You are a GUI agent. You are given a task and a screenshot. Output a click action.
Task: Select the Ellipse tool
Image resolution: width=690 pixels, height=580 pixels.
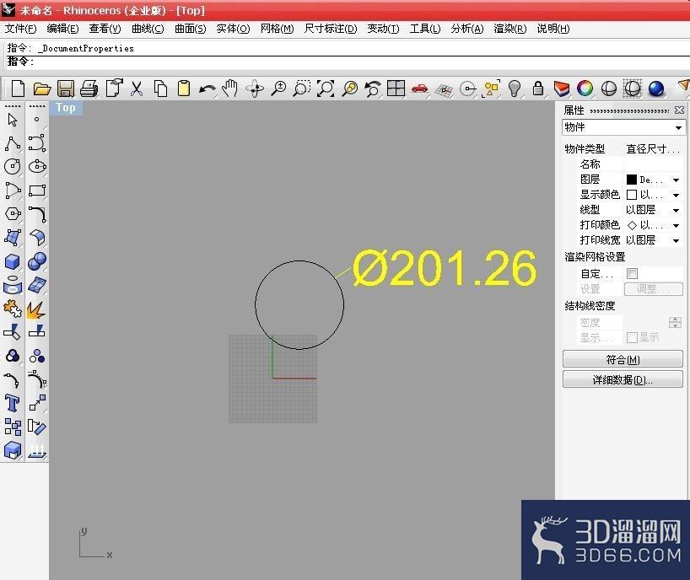click(37, 167)
